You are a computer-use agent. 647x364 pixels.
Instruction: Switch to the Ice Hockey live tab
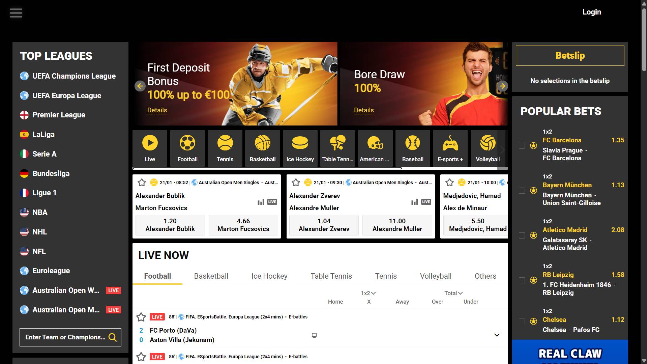click(x=269, y=276)
